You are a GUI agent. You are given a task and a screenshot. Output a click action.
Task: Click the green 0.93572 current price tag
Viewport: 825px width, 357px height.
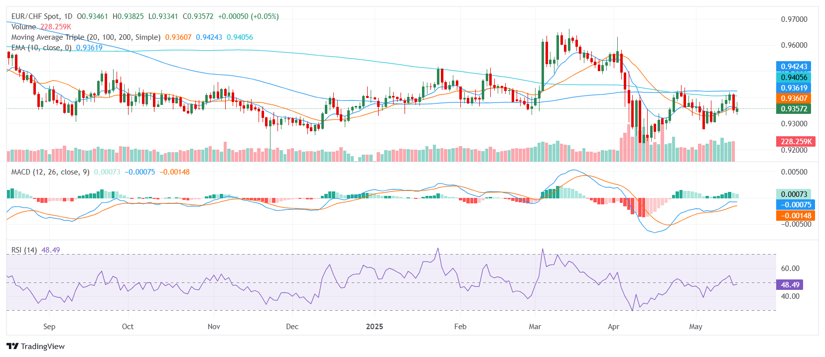(x=794, y=109)
